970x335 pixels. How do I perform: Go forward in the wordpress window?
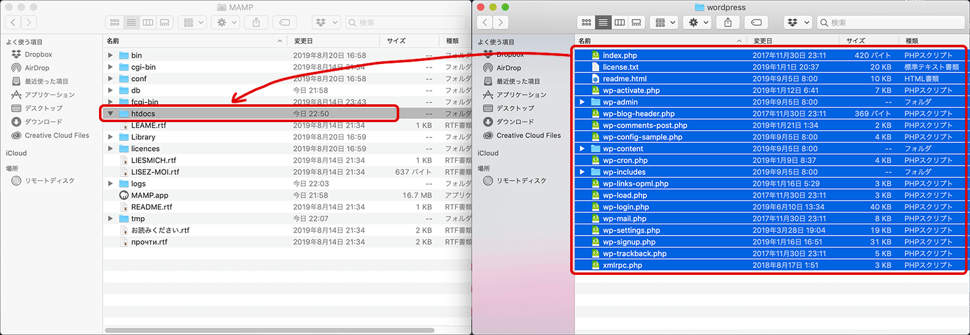pos(501,23)
